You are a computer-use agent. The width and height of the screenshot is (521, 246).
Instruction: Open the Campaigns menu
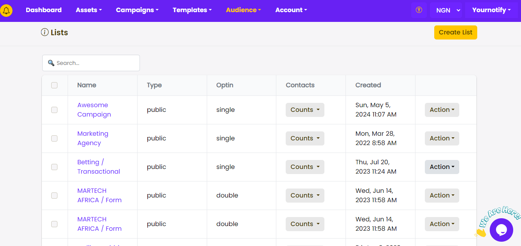coord(137,10)
